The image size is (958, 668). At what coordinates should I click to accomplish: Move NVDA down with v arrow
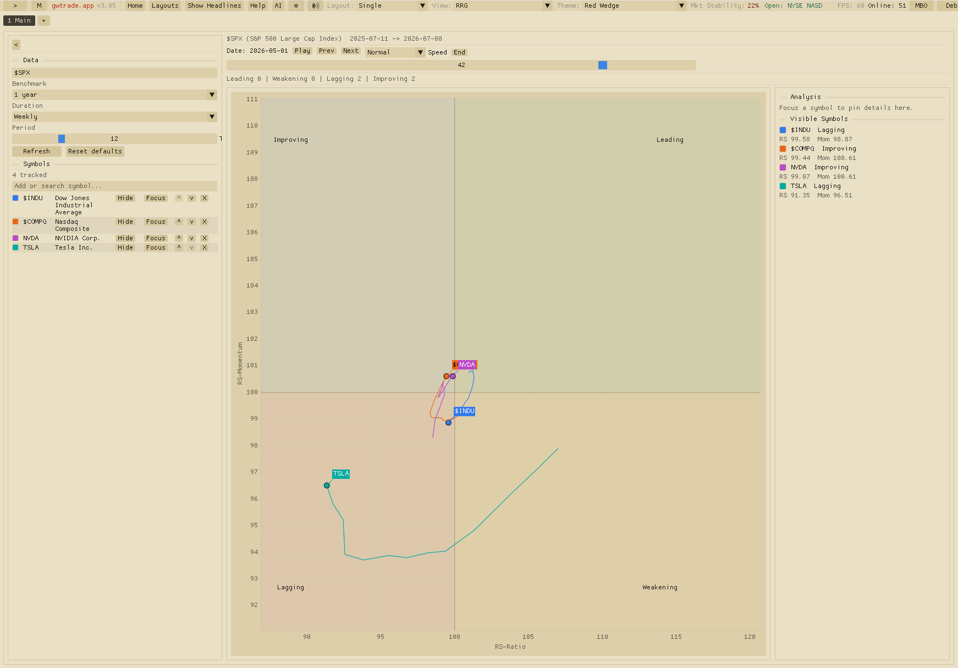pyautogui.click(x=191, y=238)
